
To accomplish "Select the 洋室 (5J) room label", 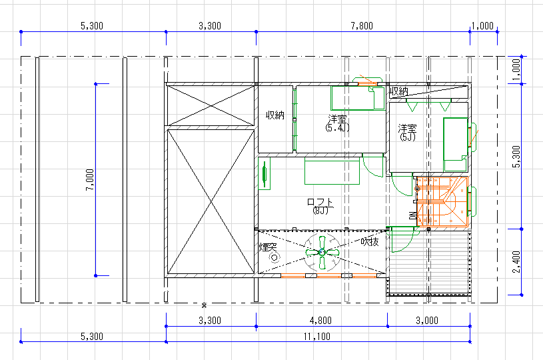I will (408, 132).
